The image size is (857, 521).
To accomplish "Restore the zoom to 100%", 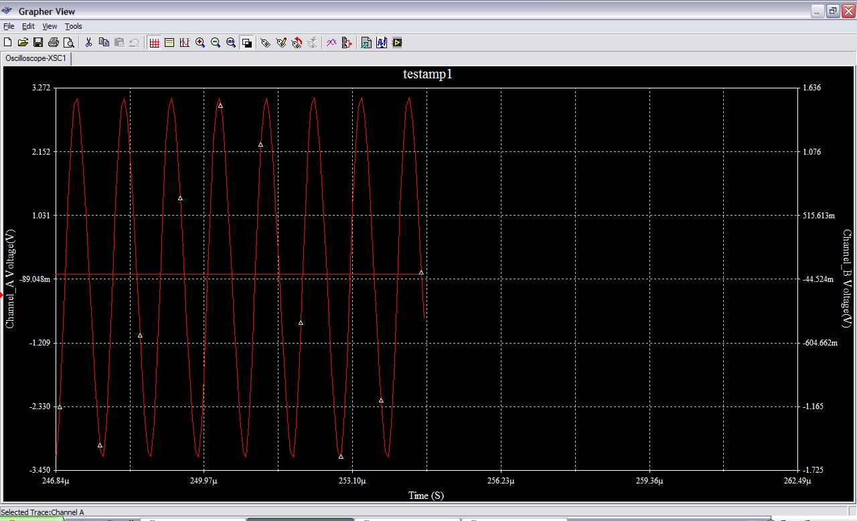I will (231, 42).
